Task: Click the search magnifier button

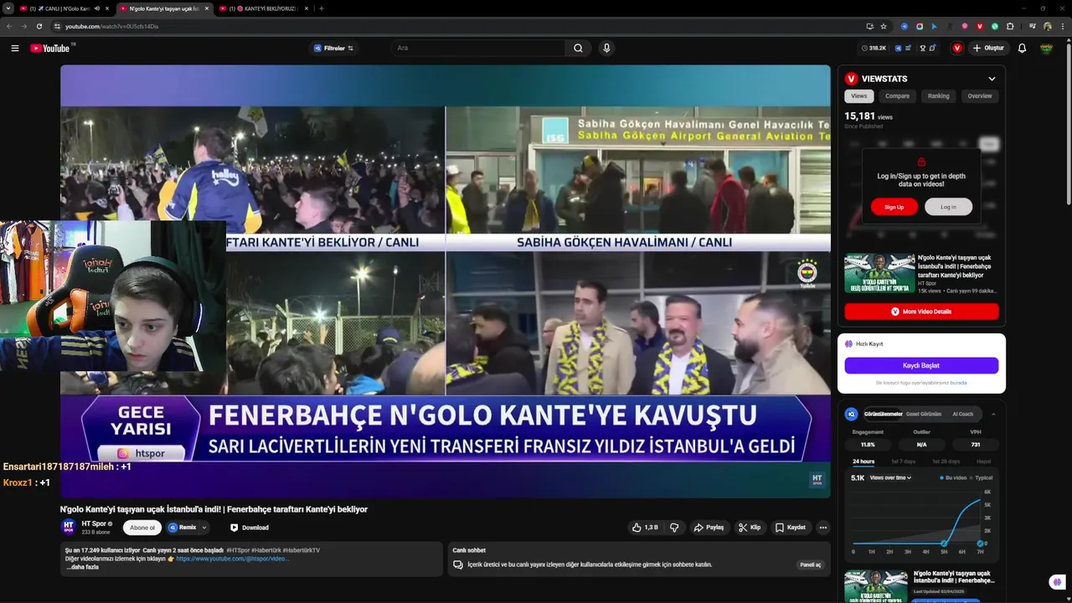Action: 578,48
